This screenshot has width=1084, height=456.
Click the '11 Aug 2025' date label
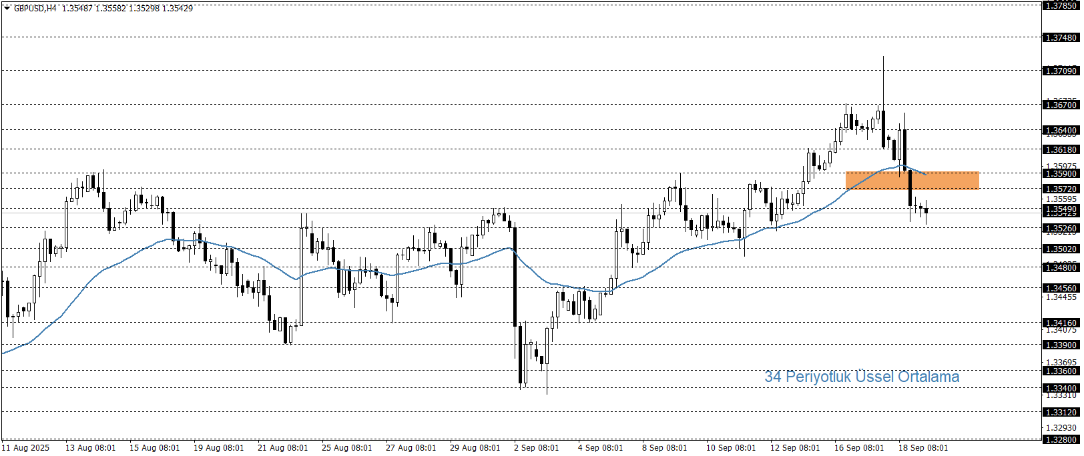point(25,448)
